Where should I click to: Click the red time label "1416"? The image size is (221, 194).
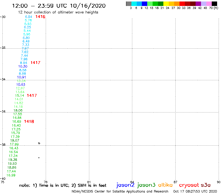point(40,17)
